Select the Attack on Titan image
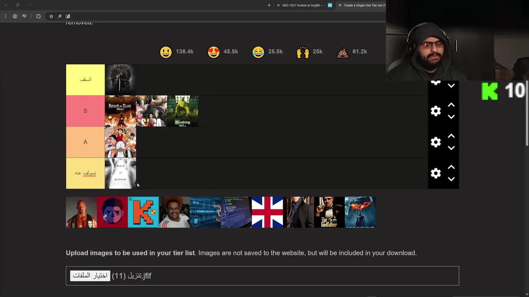529x297 pixels. coord(120,111)
